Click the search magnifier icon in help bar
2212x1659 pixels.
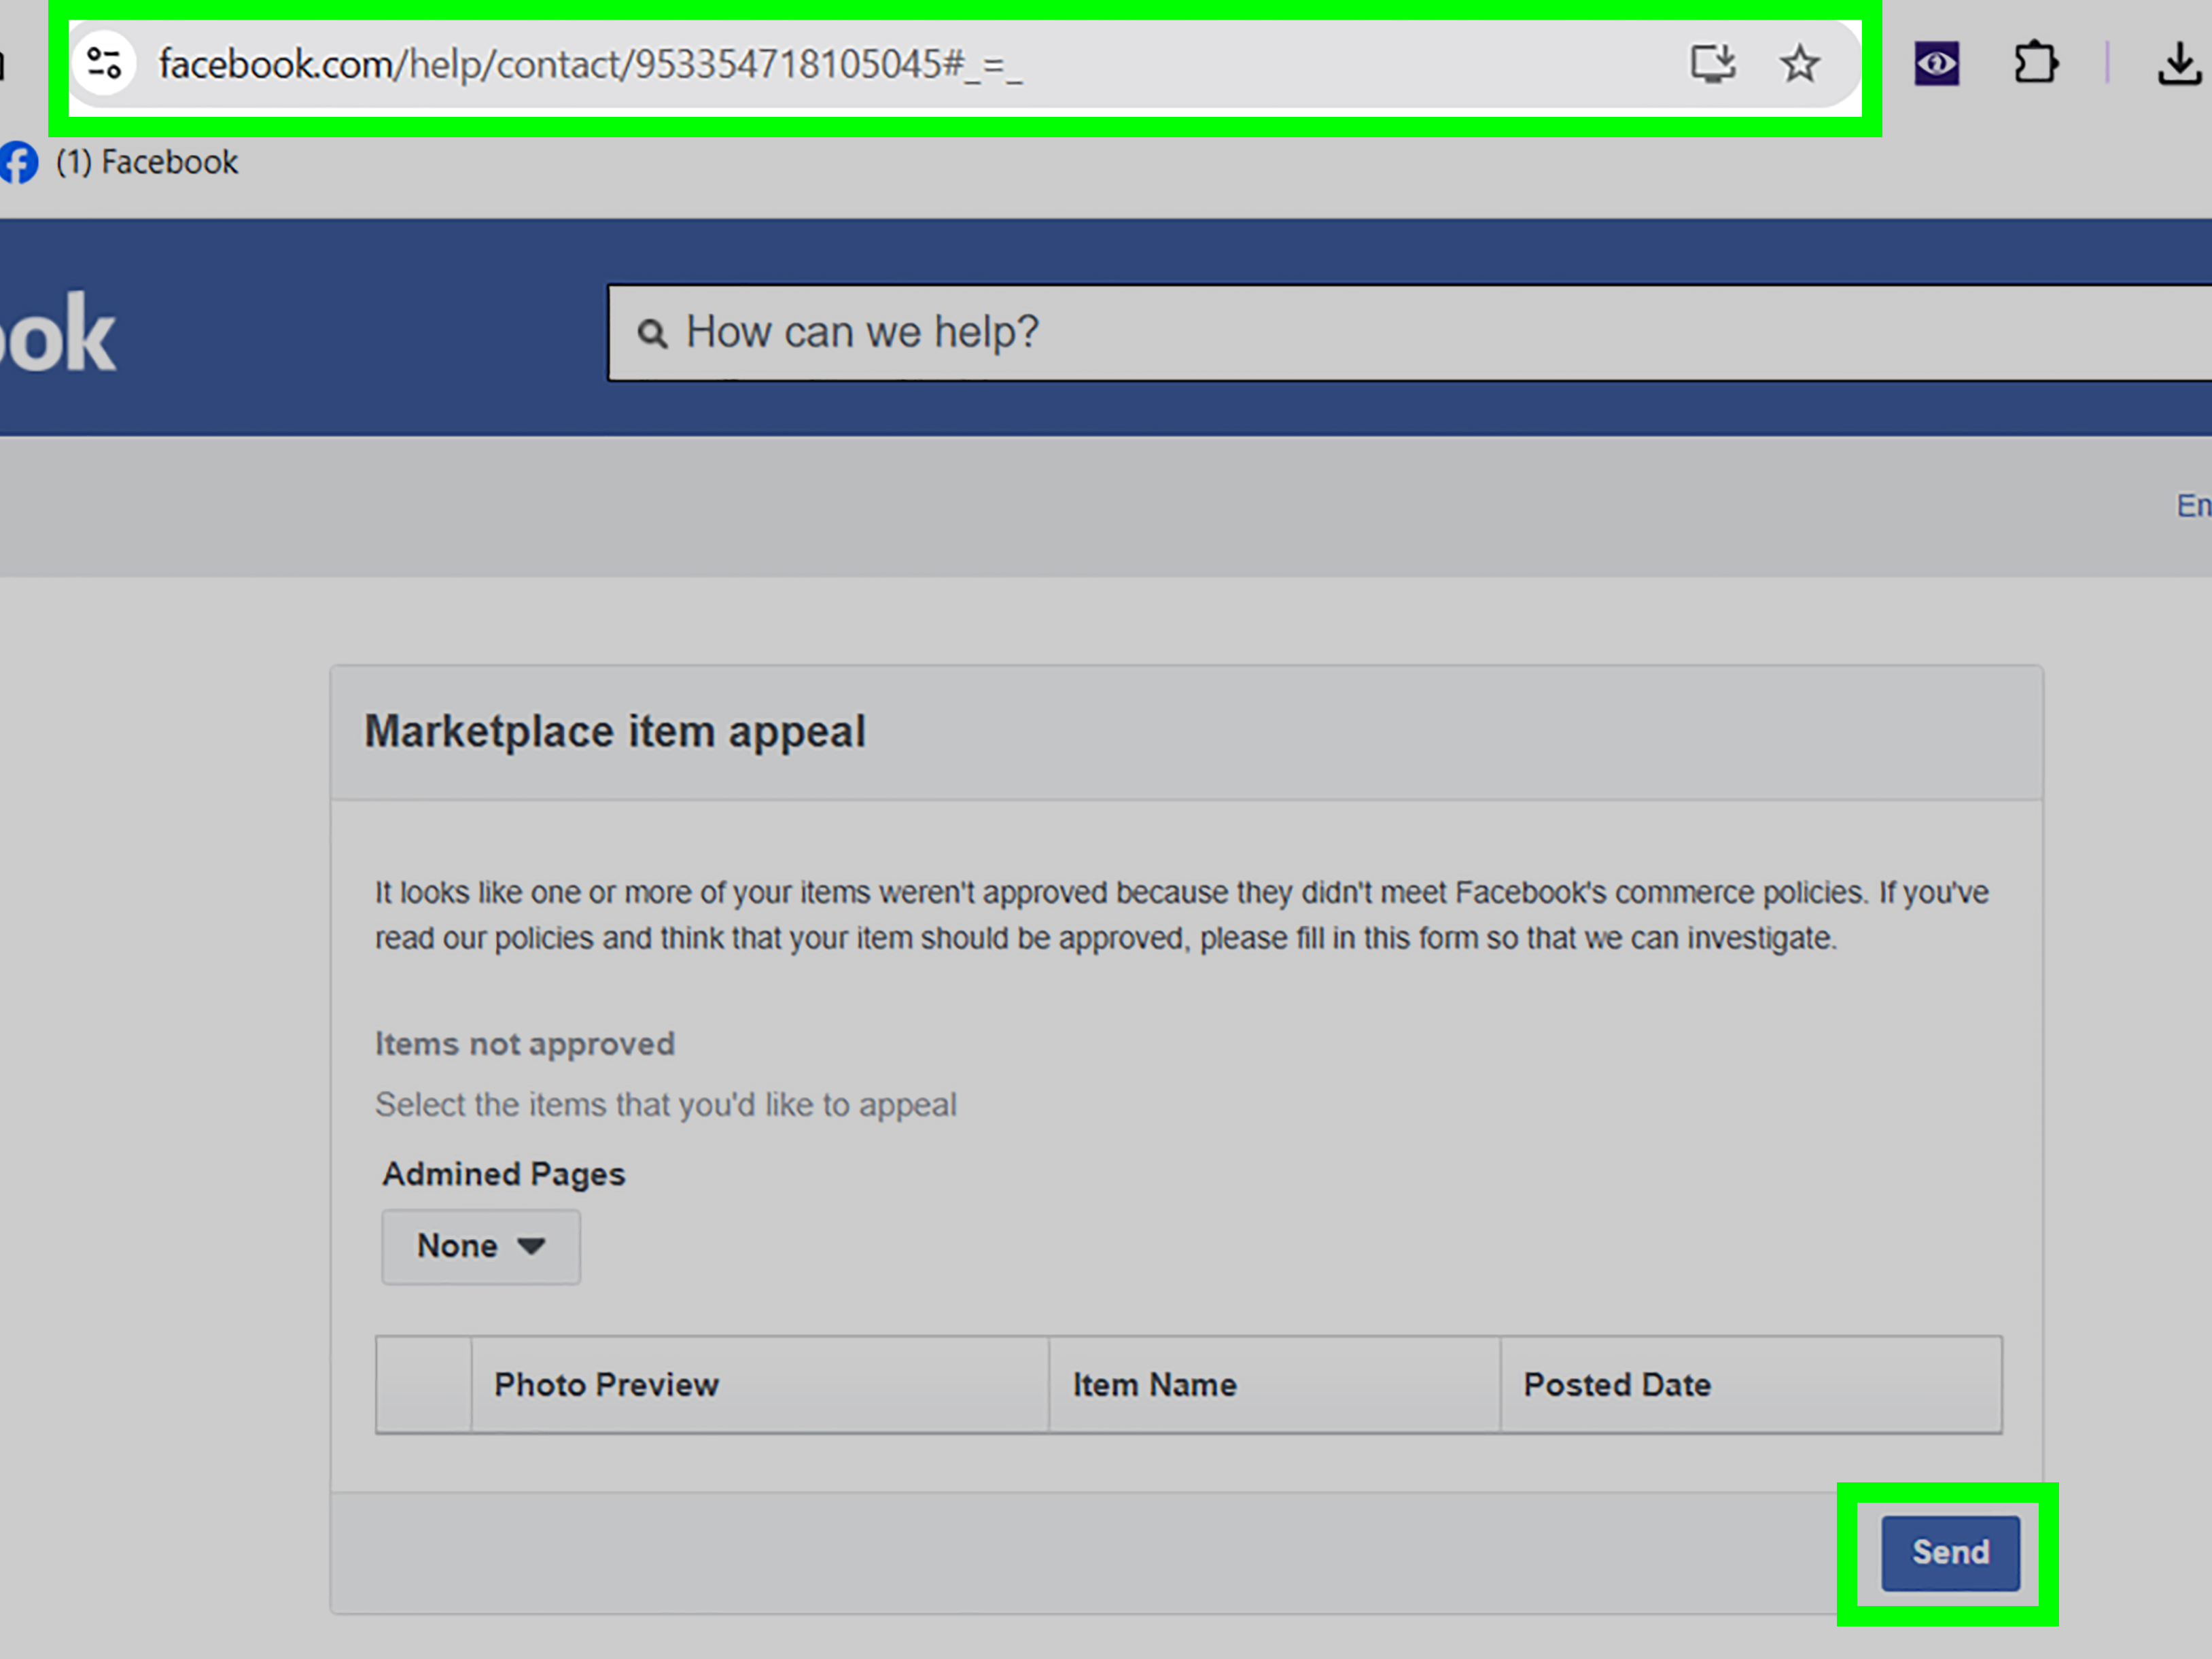point(652,333)
